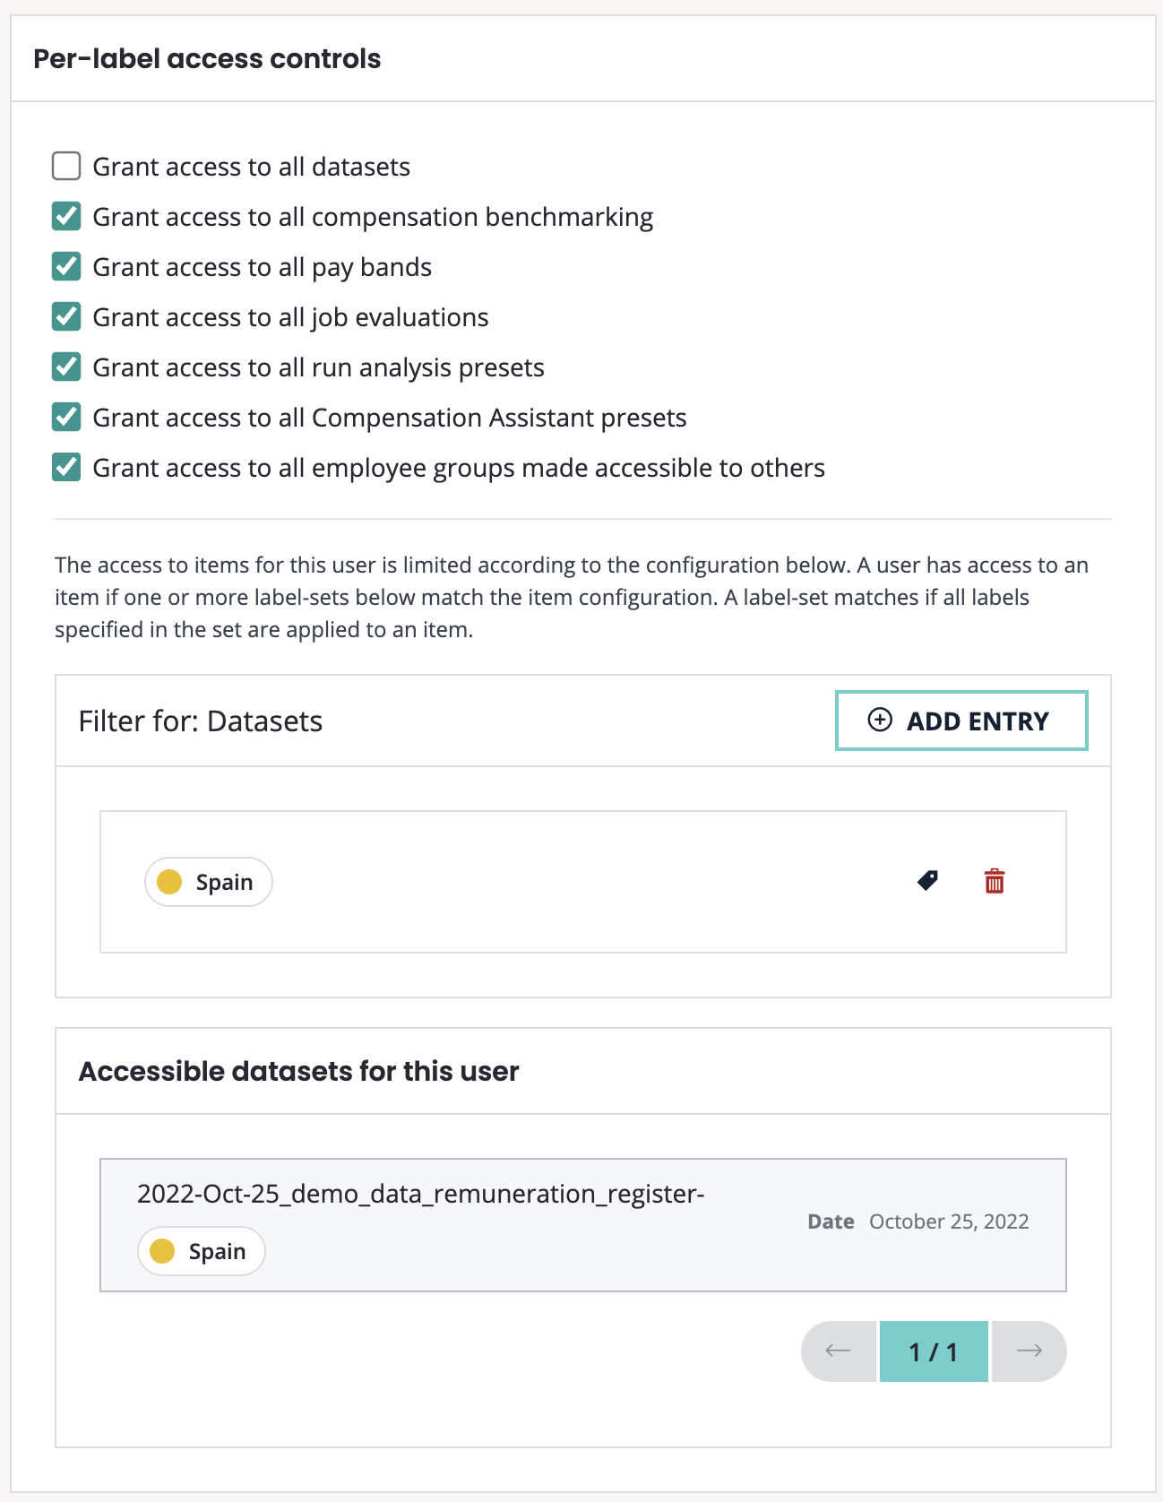This screenshot has width=1163, height=1502.
Task: Open the 2022-Oct-25 demo data remuneration dataset
Action: [420, 1194]
